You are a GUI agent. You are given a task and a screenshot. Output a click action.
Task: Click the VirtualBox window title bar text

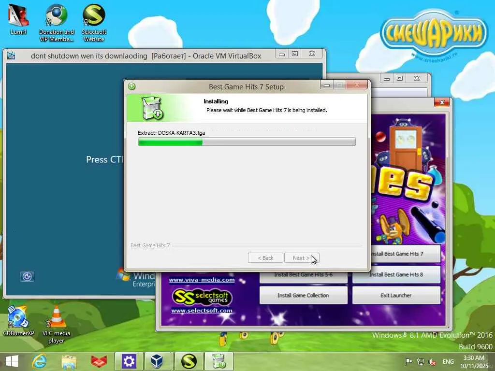click(146, 56)
